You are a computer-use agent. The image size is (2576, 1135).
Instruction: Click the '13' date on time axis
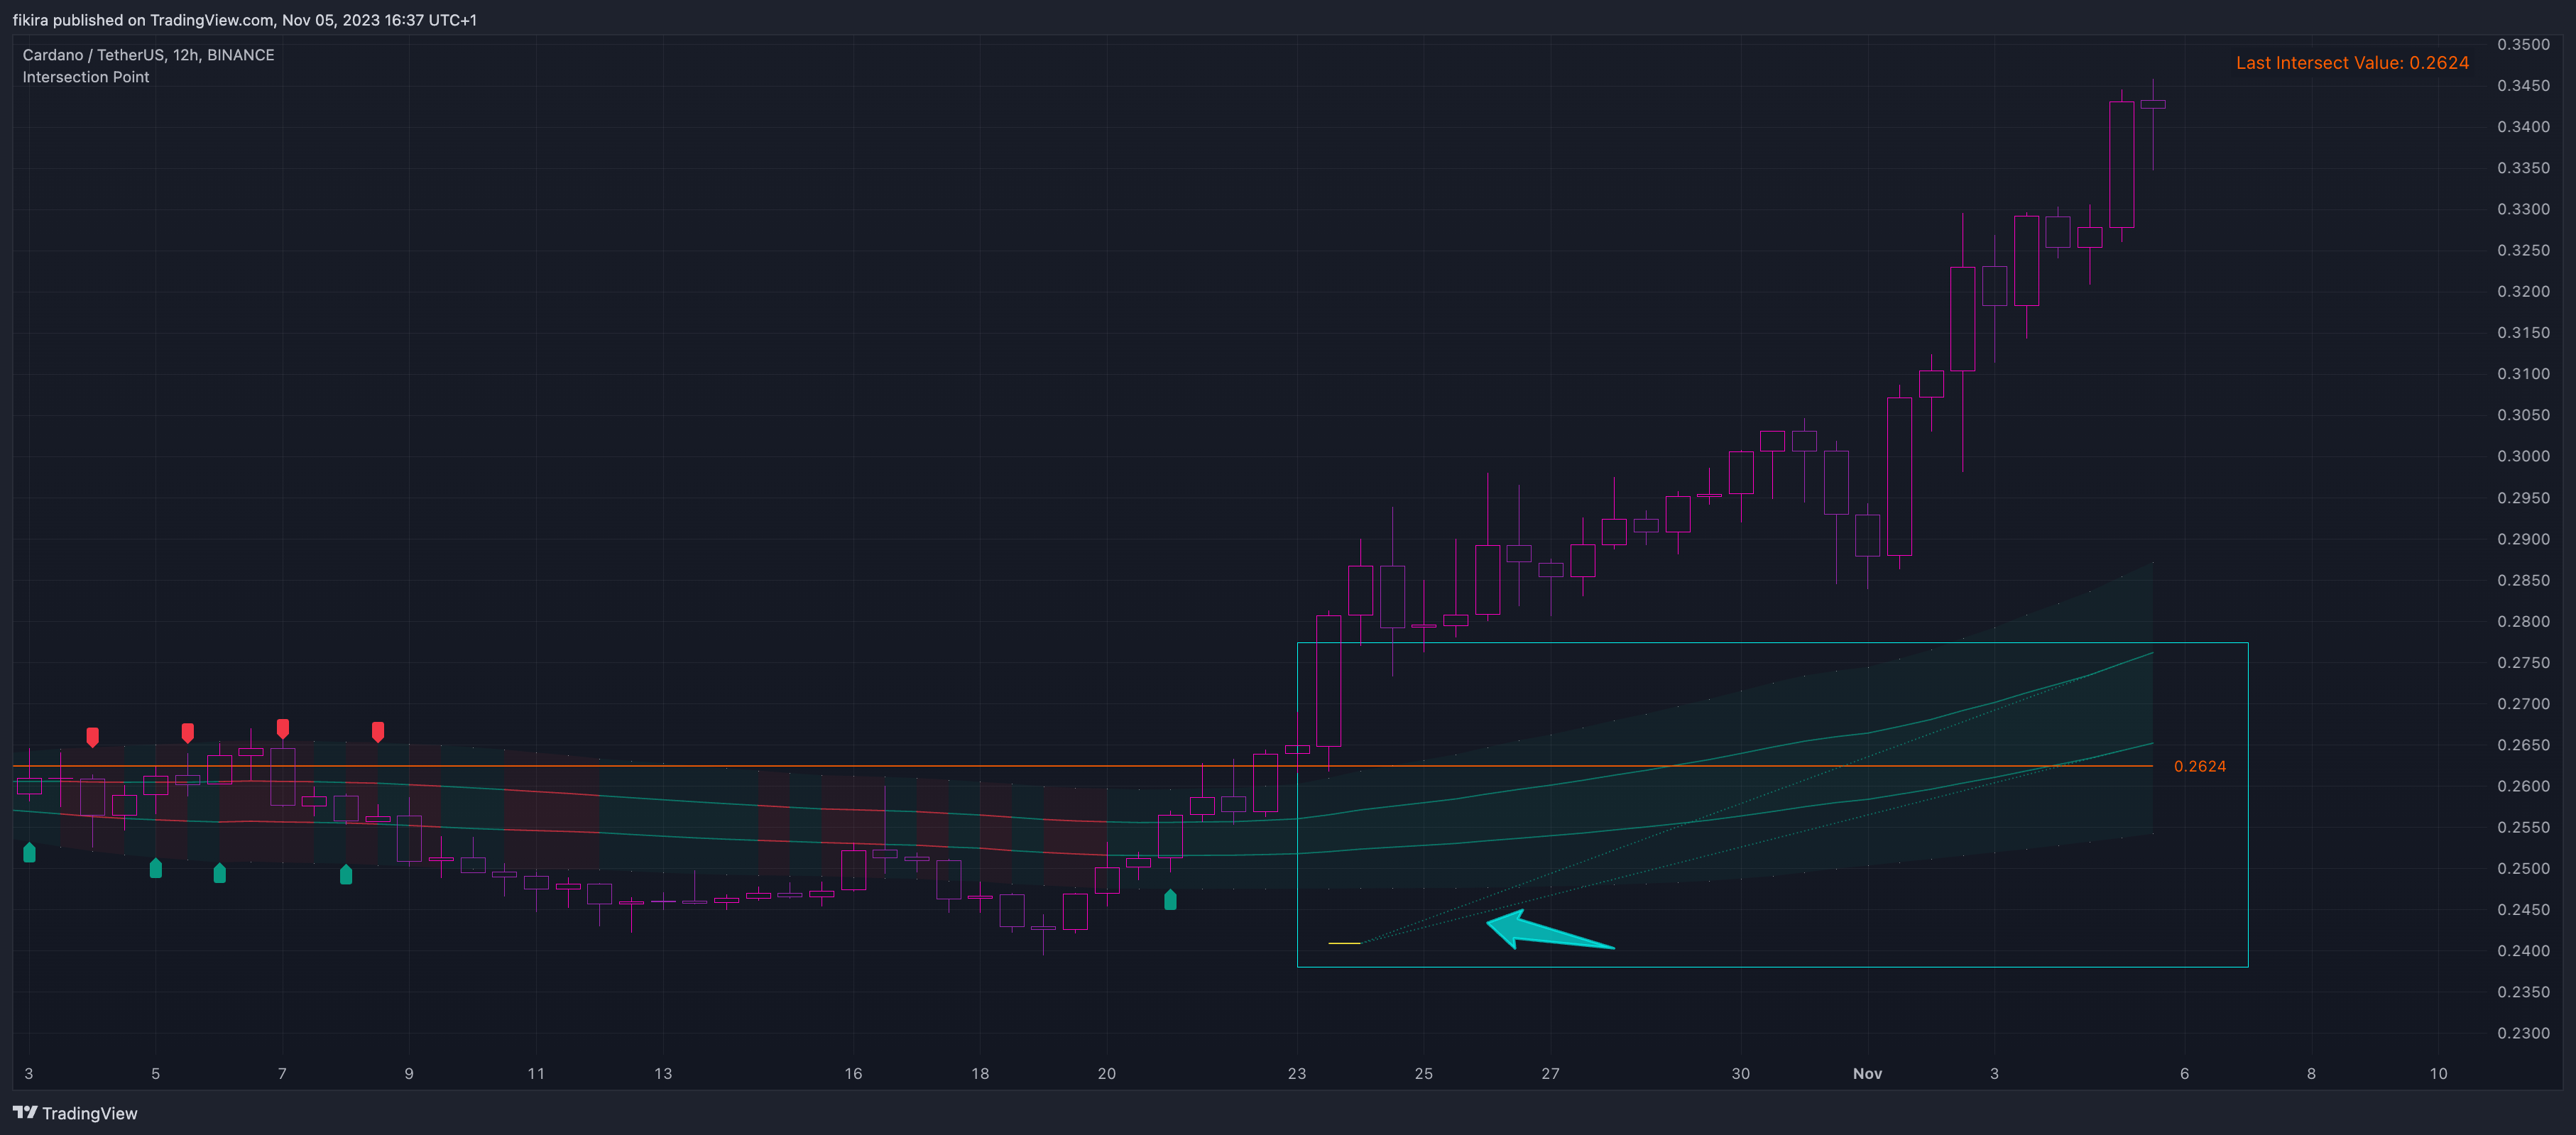(663, 1073)
